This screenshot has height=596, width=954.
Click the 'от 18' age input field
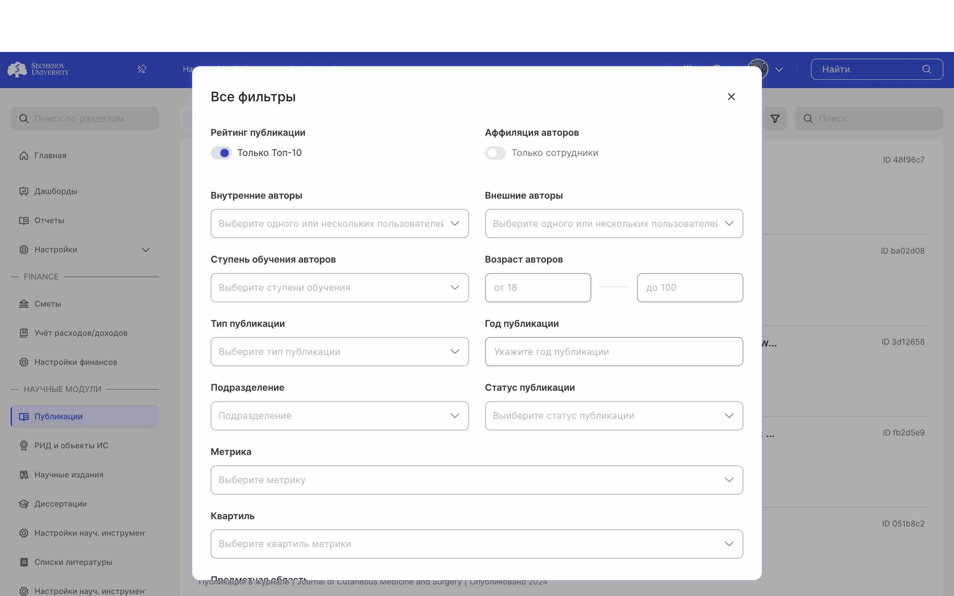(x=538, y=288)
